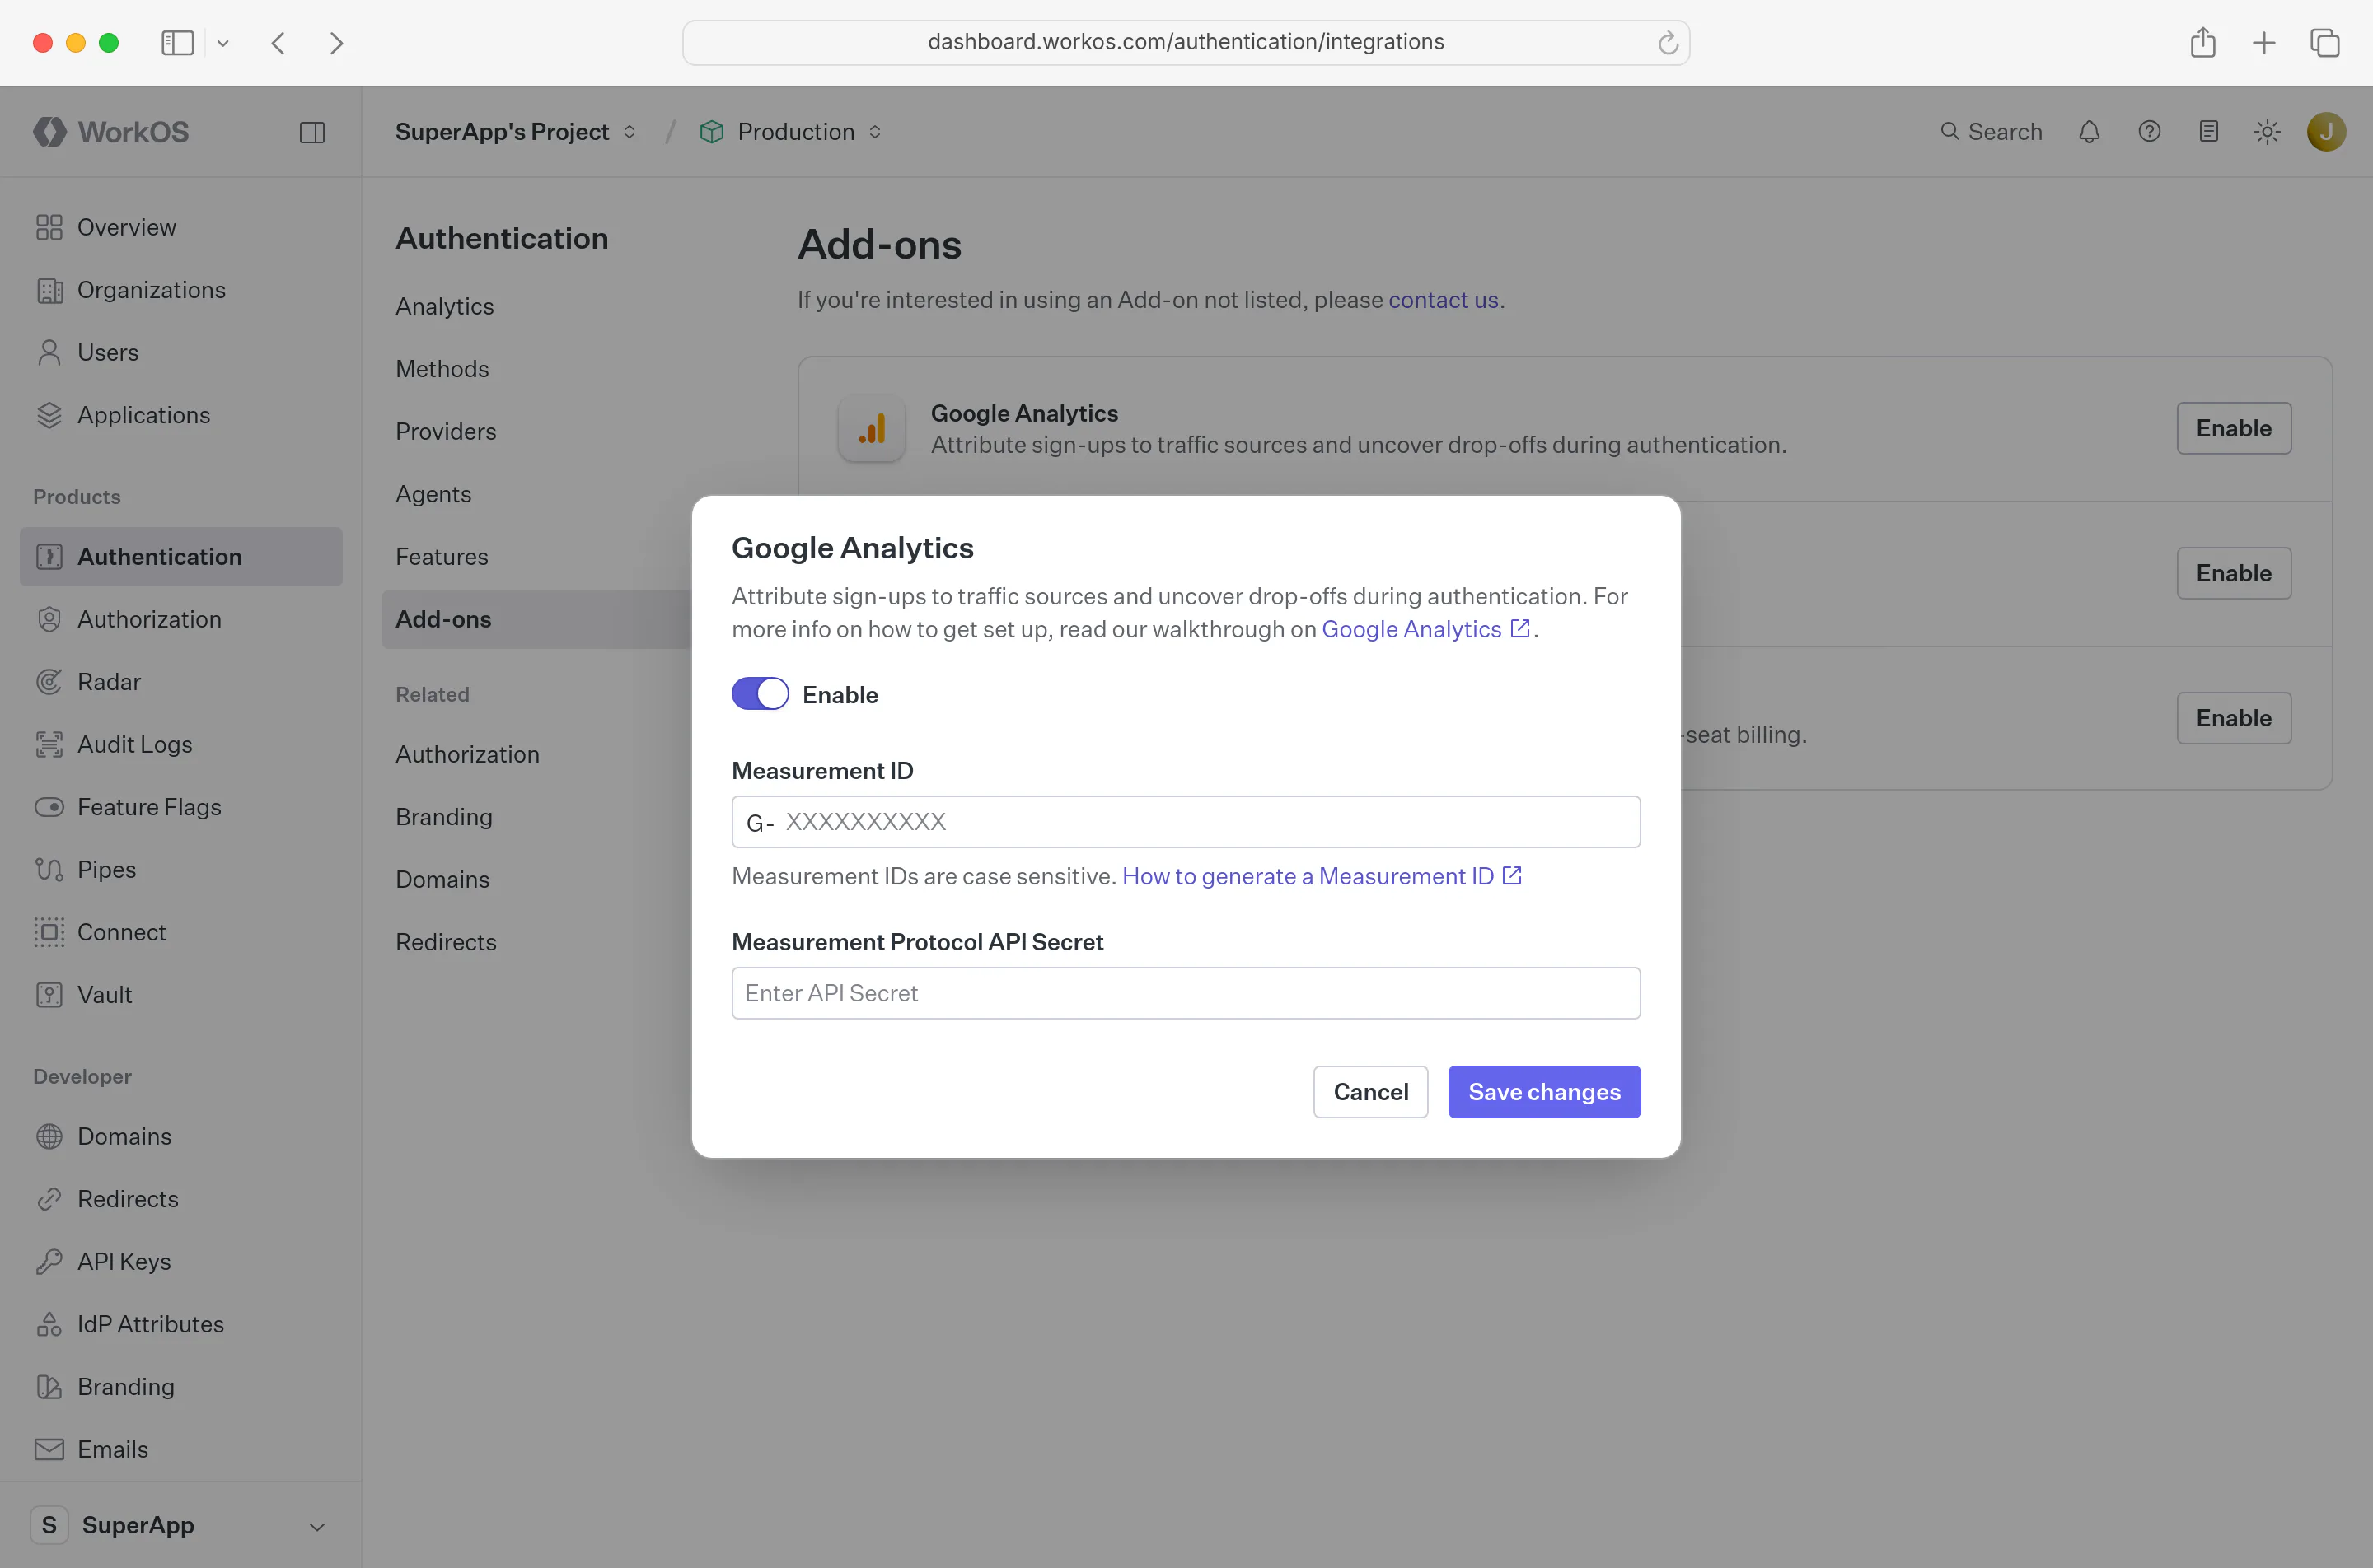Open Safari sidebar options chevron
The width and height of the screenshot is (2373, 1568).
pos(223,43)
